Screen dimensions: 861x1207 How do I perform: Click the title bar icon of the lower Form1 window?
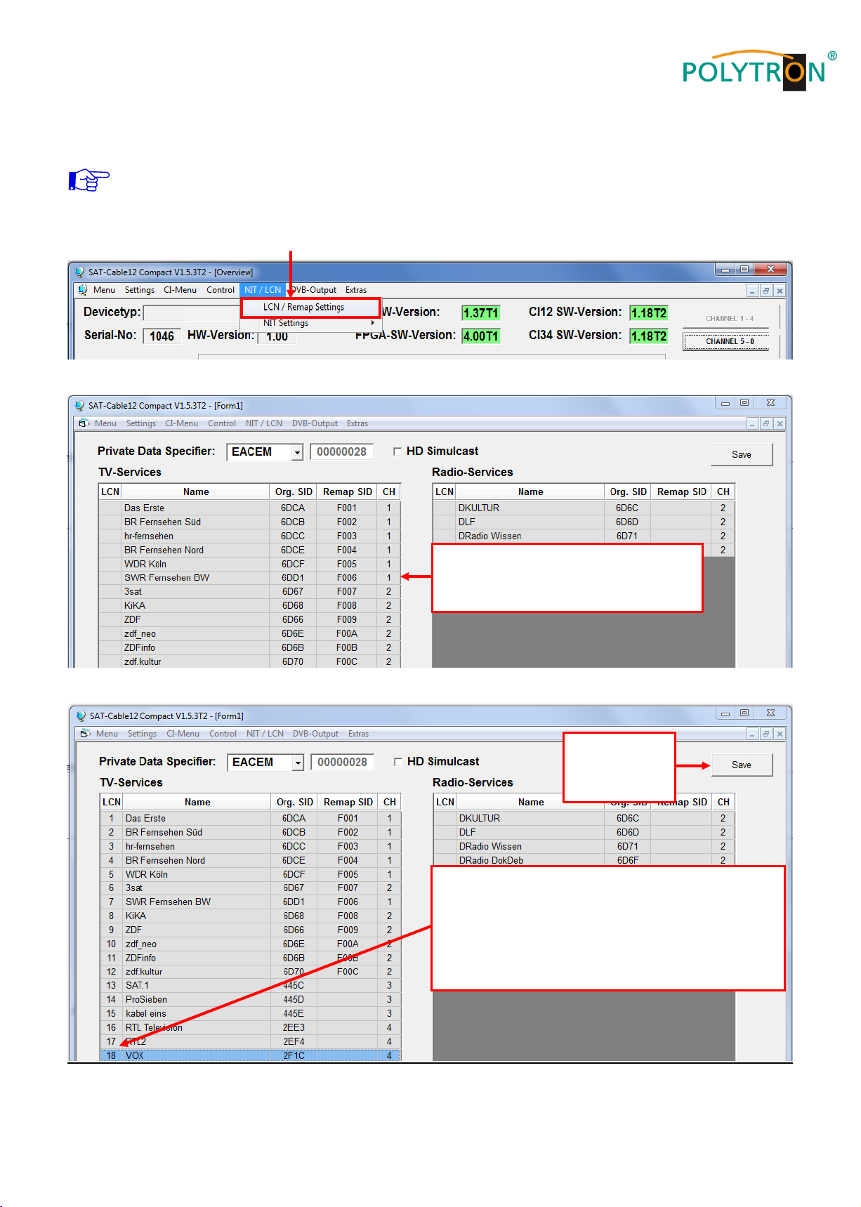coord(81,715)
